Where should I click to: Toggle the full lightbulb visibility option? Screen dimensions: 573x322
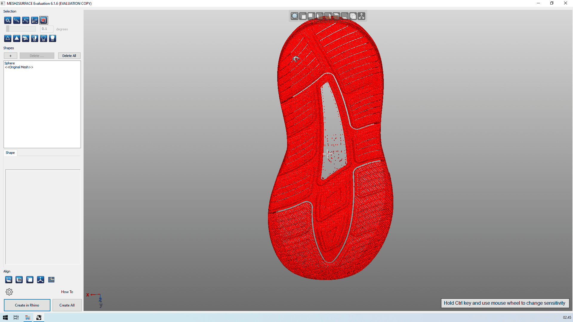click(x=53, y=38)
